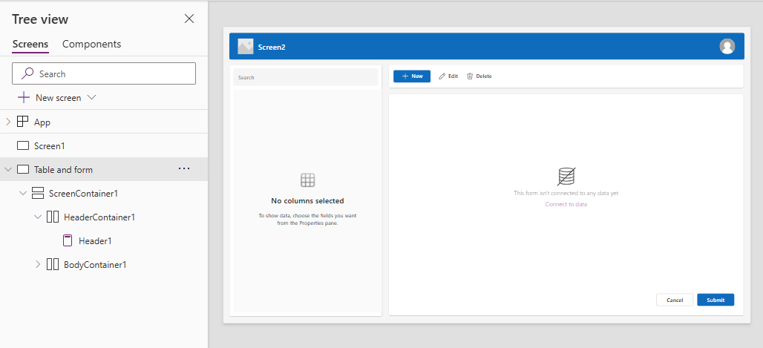The image size is (763, 348).
Task: Click the Tree view panel title
Action: point(40,19)
